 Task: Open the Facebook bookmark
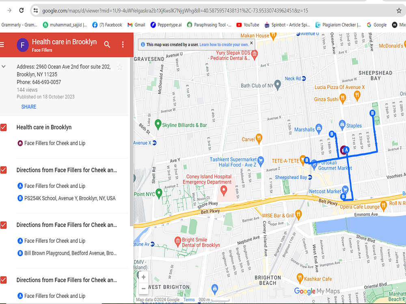tap(107, 25)
